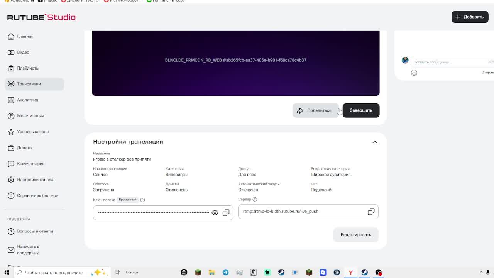Open Yandex Browser taskbar icon

(x=350, y=272)
